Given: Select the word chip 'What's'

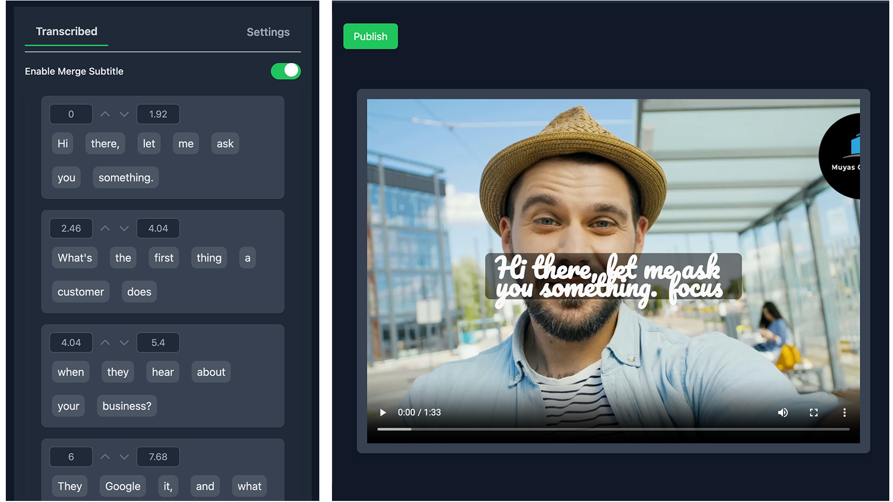Looking at the screenshot, I should (75, 258).
